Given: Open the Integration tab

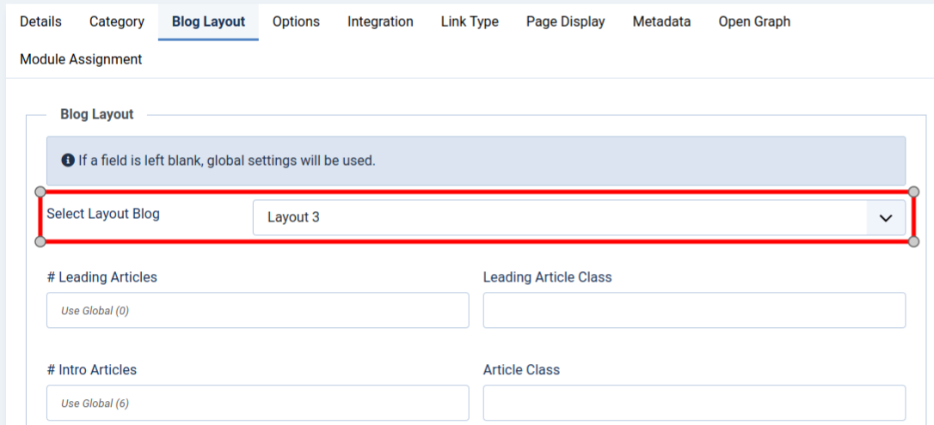Looking at the screenshot, I should pos(380,21).
